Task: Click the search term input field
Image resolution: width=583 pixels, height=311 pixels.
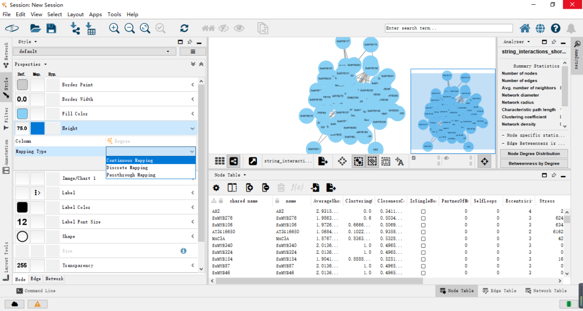Action: (448, 28)
